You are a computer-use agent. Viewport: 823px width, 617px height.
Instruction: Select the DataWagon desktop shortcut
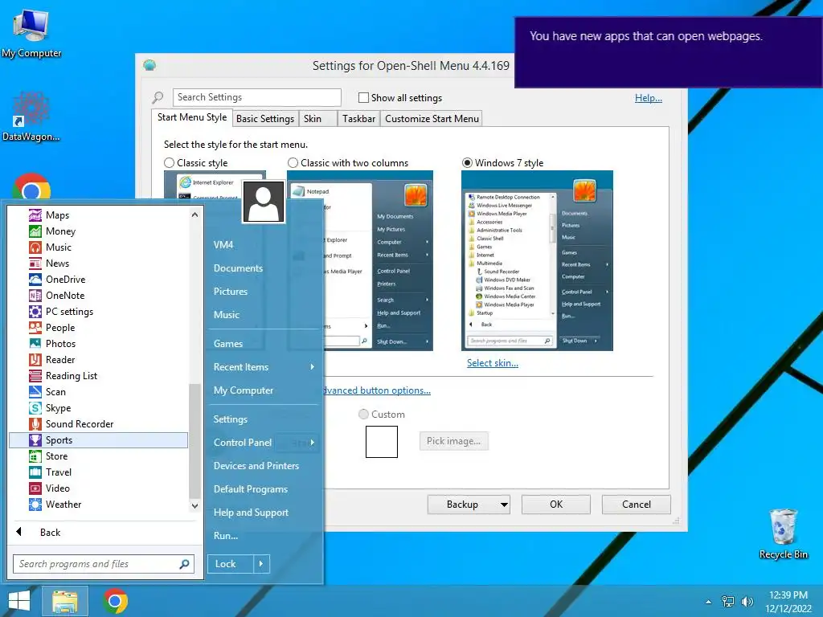(31, 116)
